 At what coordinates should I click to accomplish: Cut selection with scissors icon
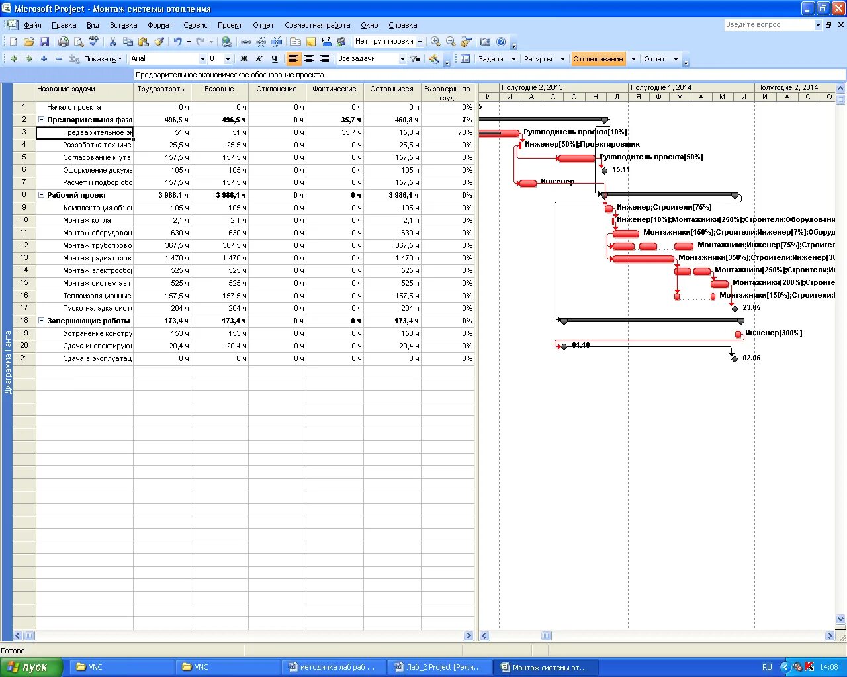(112, 42)
